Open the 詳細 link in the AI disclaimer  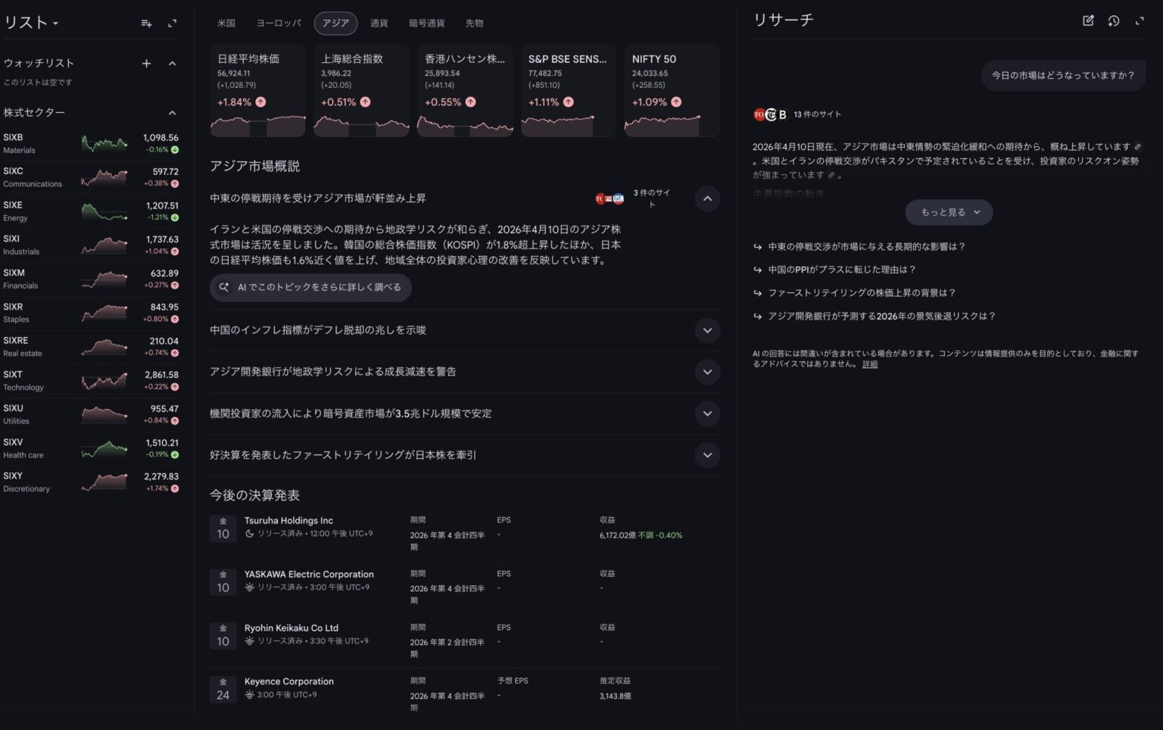click(870, 364)
